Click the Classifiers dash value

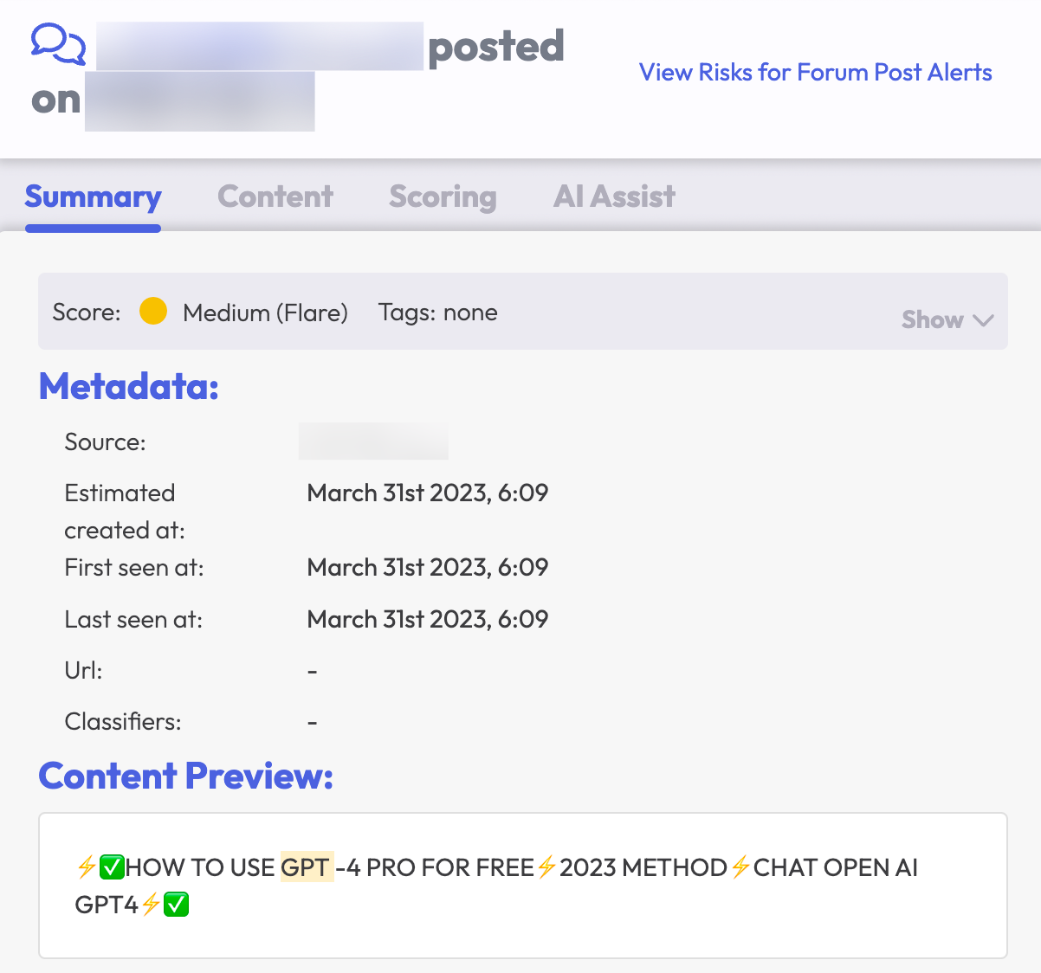pos(313,722)
